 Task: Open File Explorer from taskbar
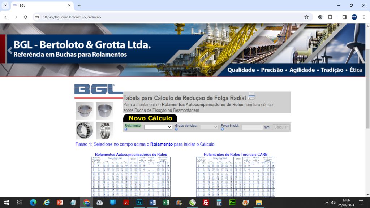click(259, 203)
